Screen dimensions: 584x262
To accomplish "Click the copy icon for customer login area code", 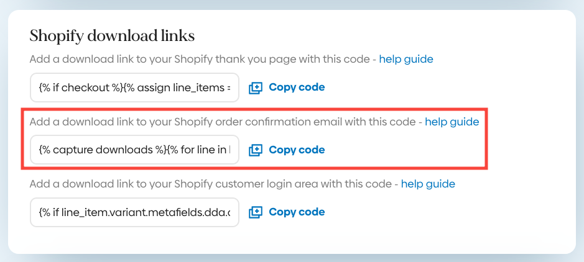I will pos(256,212).
